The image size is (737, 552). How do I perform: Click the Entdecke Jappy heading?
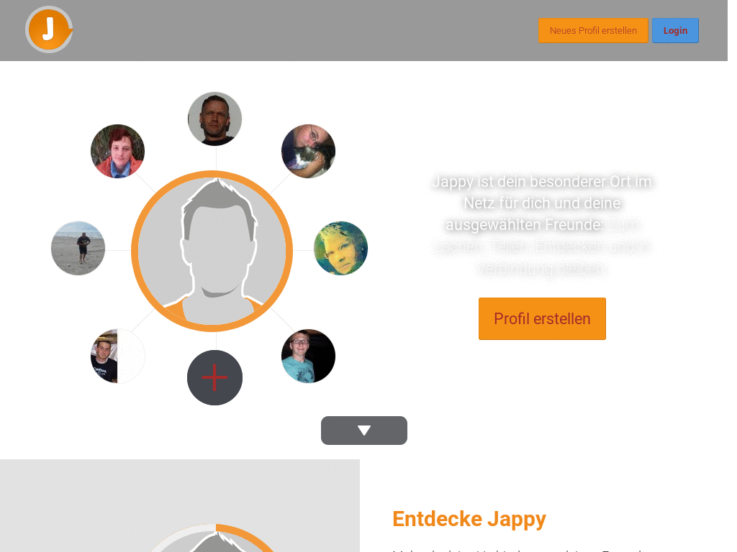(469, 519)
